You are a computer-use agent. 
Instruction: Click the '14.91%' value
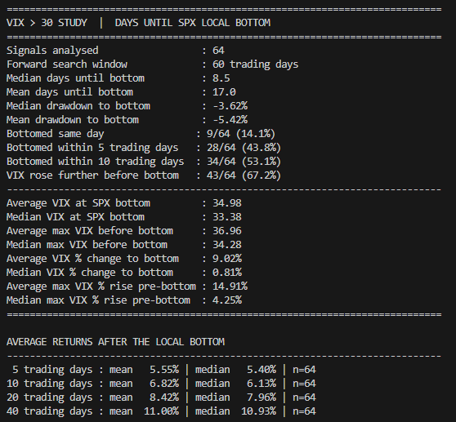pyautogui.click(x=230, y=287)
